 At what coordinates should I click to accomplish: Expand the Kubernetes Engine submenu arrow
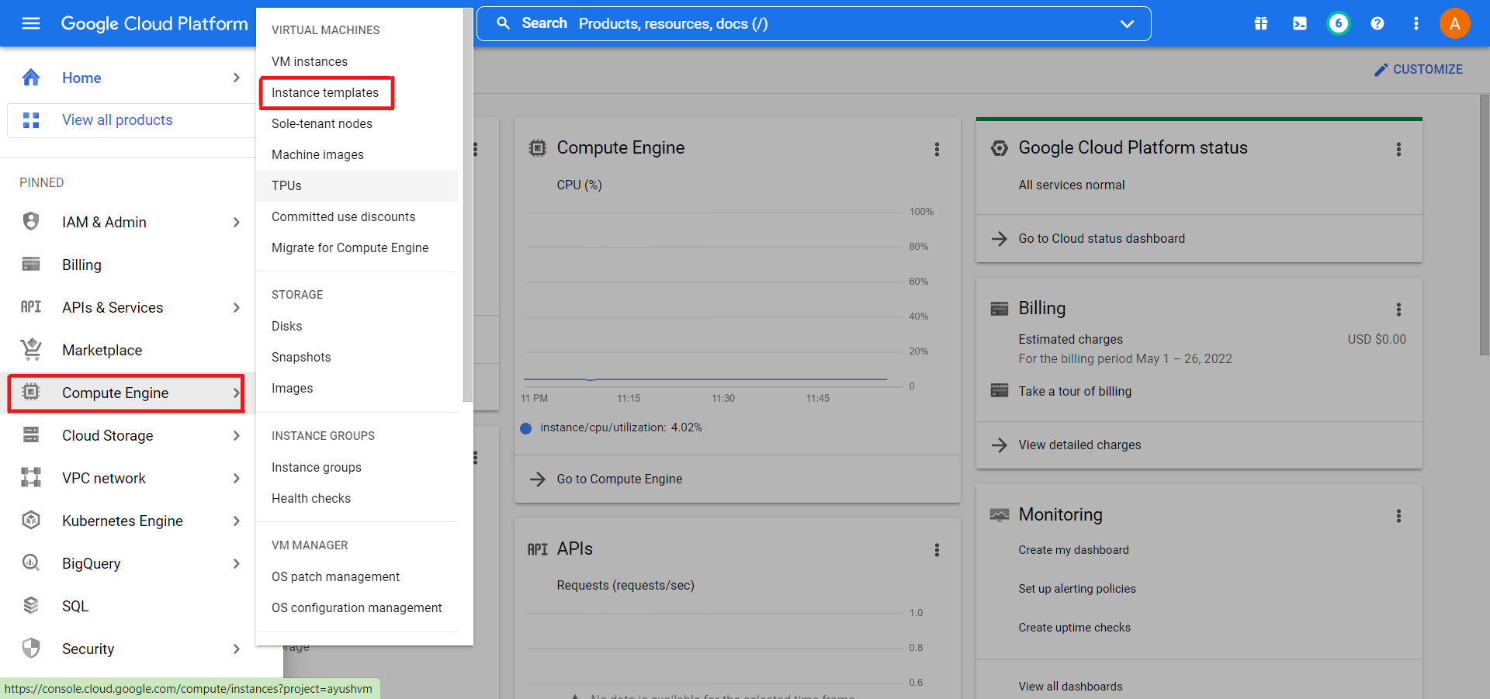236,521
